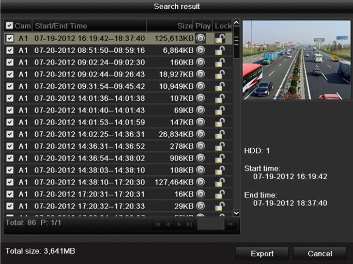Click the Size column header

coord(170,25)
